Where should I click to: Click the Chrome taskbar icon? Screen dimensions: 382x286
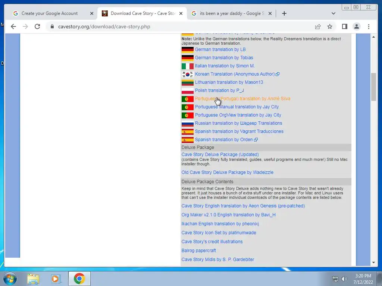pyautogui.click(x=79, y=279)
